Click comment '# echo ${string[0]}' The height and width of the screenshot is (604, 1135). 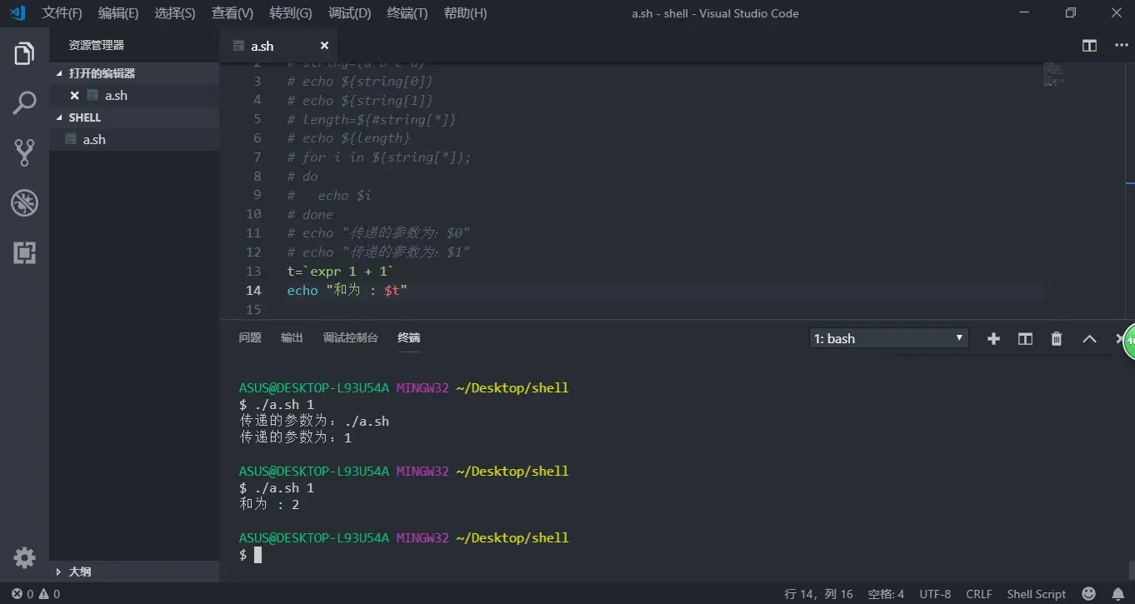[x=360, y=82]
